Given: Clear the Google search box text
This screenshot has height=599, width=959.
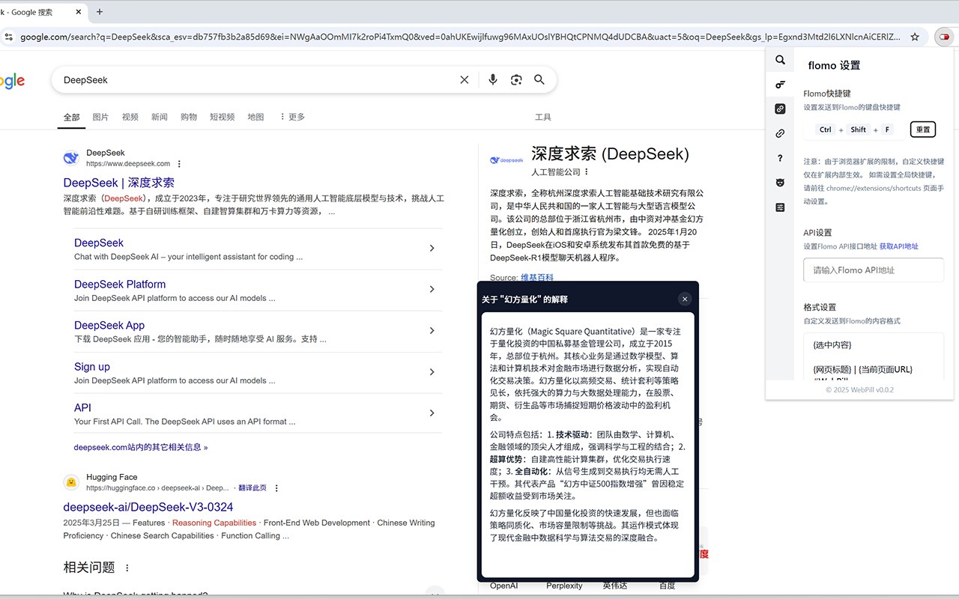Looking at the screenshot, I should pyautogui.click(x=465, y=80).
